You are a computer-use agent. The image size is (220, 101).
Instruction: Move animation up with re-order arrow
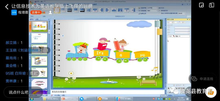point(174,85)
